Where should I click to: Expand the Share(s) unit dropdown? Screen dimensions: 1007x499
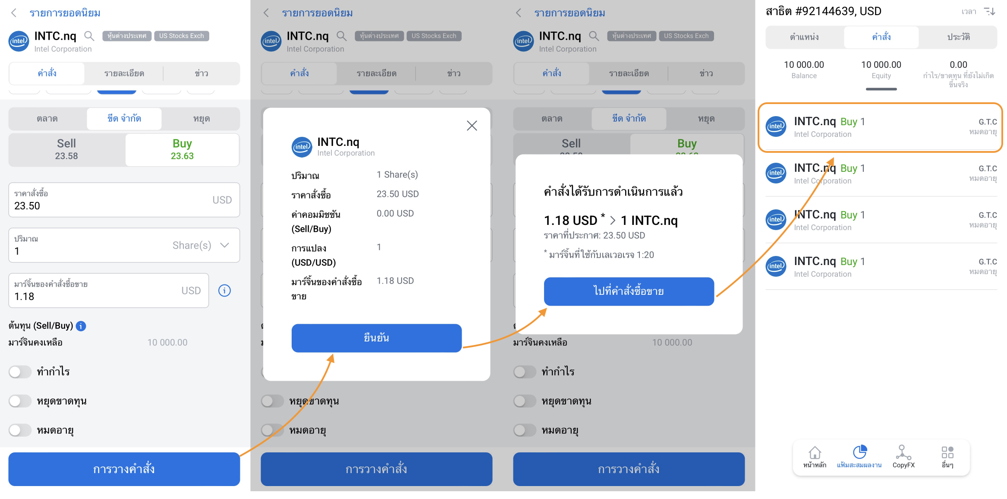coord(224,245)
